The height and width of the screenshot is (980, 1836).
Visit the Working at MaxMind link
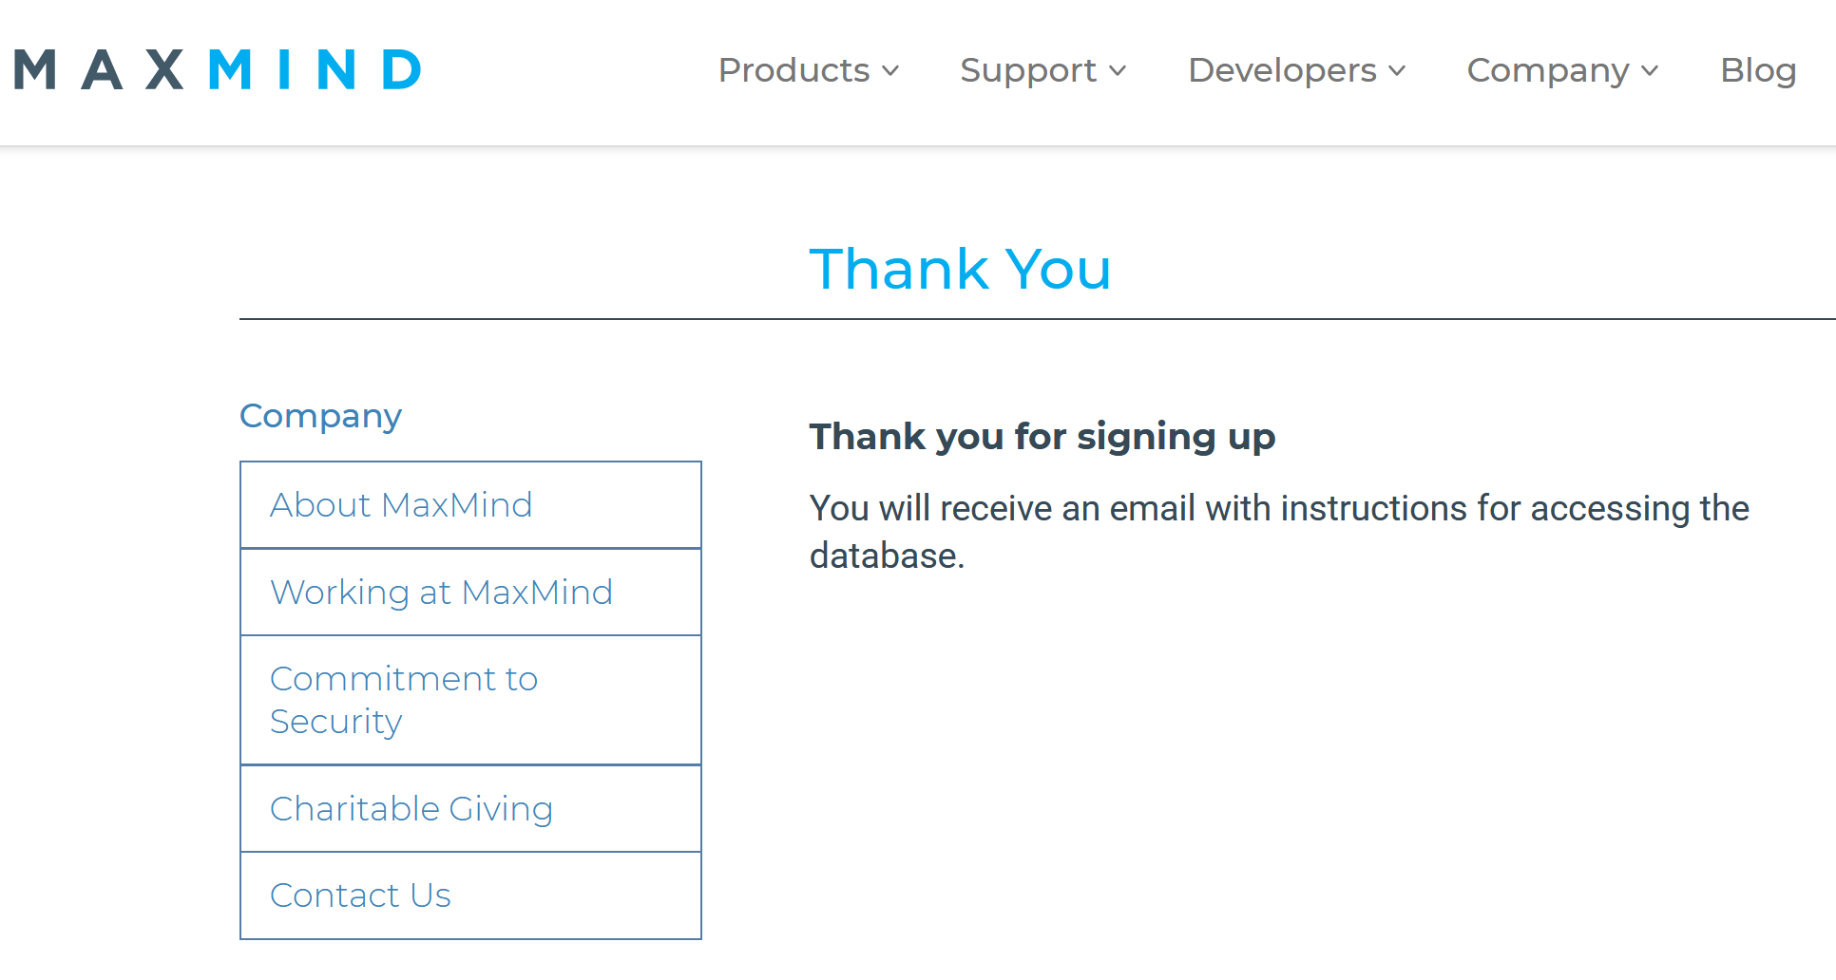[x=442, y=593]
